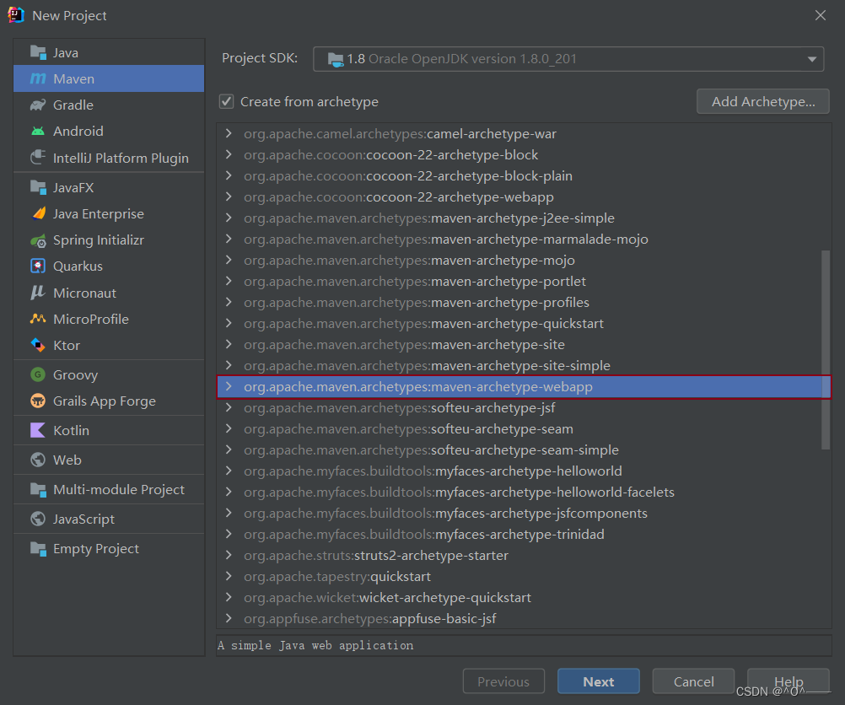Click the Gradle elephant icon
The image size is (845, 705).
point(38,105)
